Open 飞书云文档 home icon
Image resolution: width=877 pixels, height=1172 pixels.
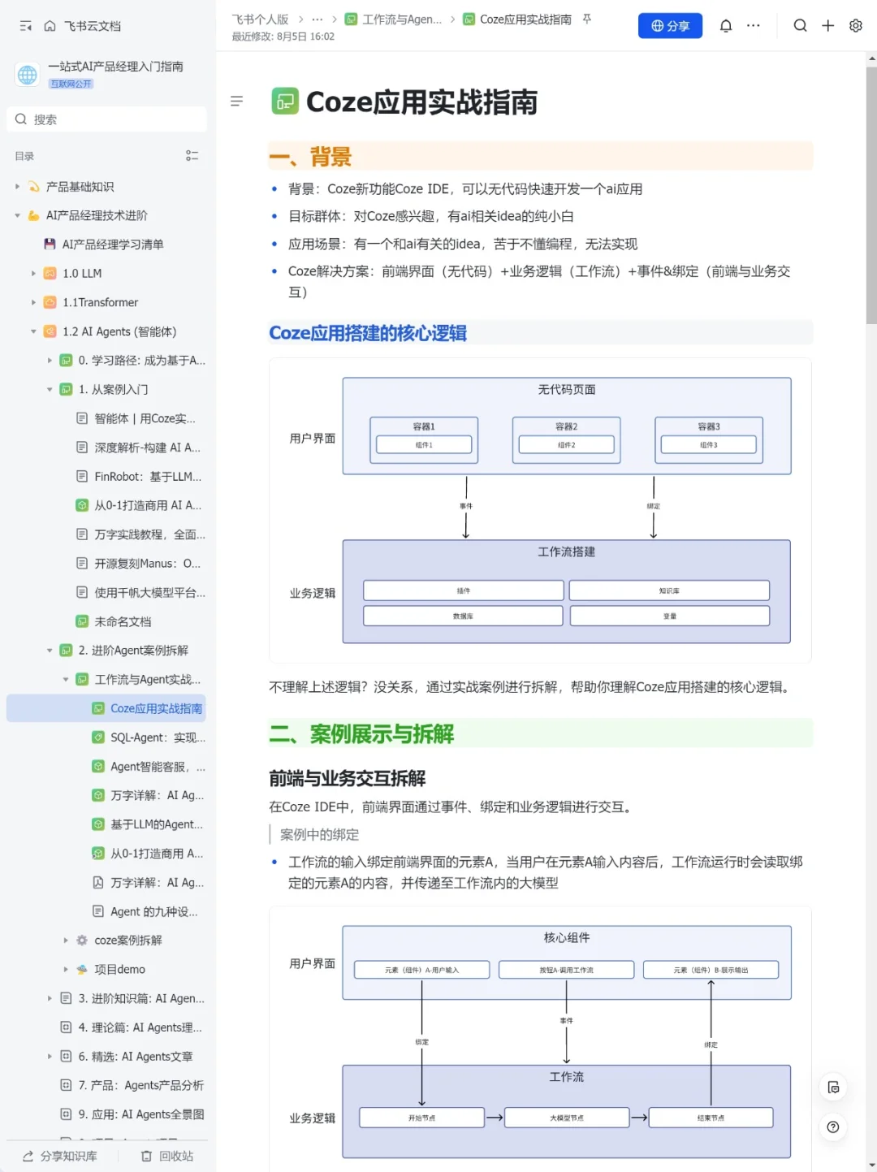pos(49,25)
